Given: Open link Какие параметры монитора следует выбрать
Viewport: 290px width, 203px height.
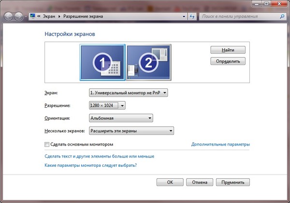Looking at the screenshot, I should (x=91, y=165).
